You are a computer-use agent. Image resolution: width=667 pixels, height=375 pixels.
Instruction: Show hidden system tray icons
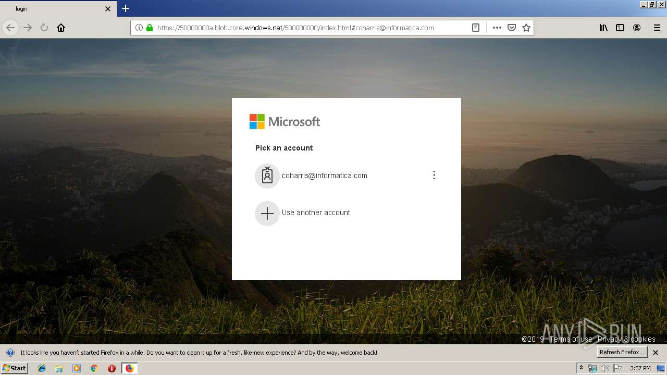(581, 368)
